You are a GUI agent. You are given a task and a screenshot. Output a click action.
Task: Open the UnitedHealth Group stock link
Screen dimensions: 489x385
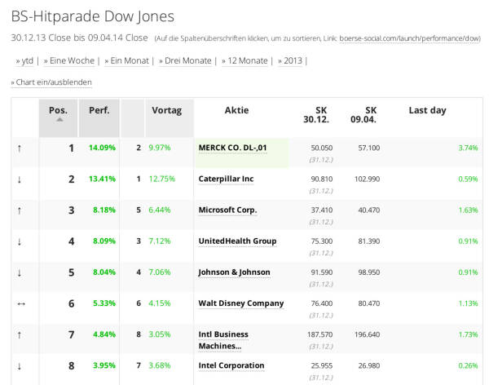(237, 241)
